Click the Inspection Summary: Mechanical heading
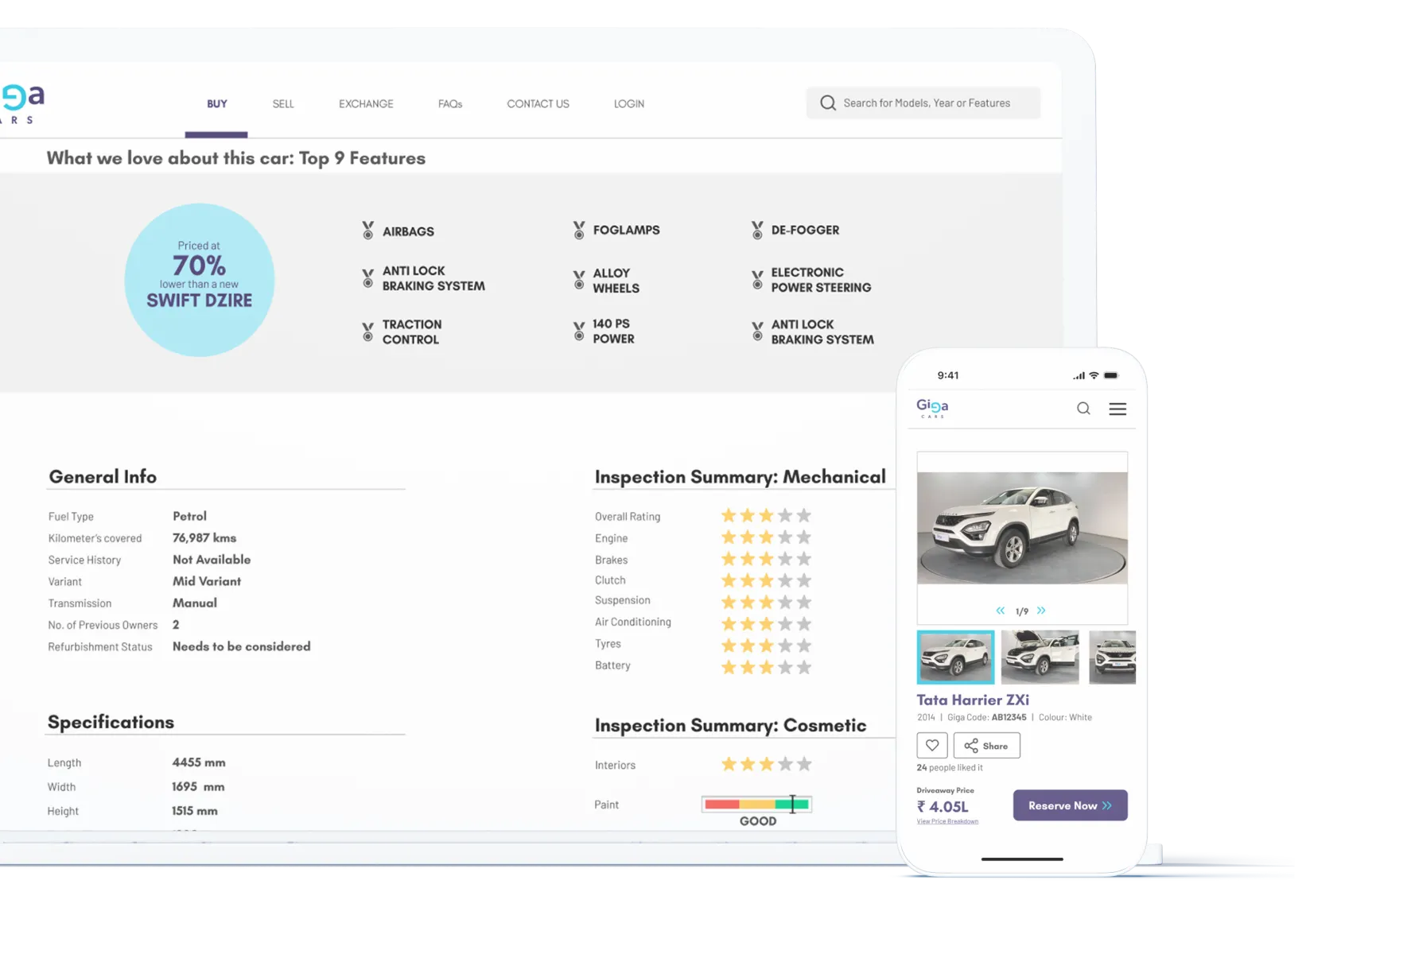This screenshot has width=1411, height=954. tap(740, 476)
